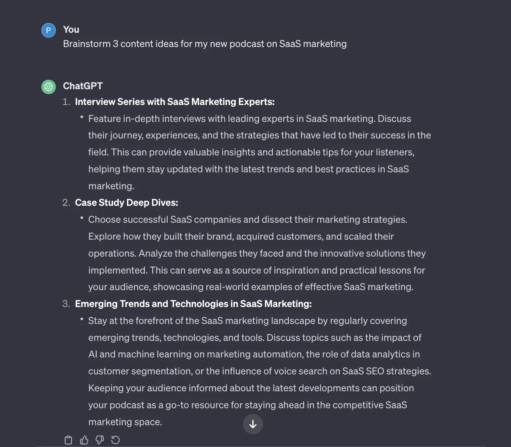
Task: Click the prompt about SaaS marketing podcast ideas
Action: coord(205,44)
